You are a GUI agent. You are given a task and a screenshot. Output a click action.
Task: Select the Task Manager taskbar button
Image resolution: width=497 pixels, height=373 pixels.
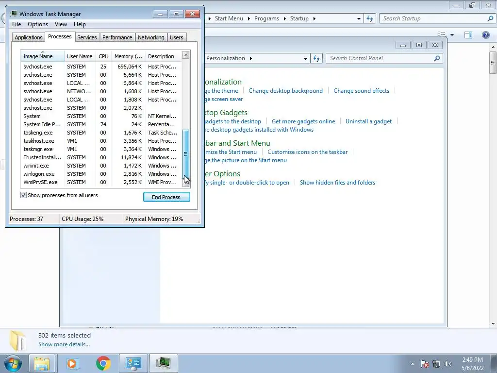pyautogui.click(x=163, y=363)
